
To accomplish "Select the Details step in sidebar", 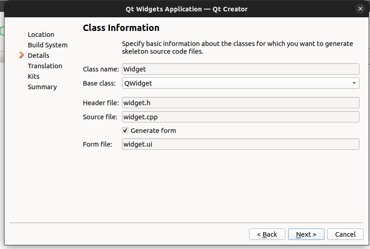I will pos(39,56).
